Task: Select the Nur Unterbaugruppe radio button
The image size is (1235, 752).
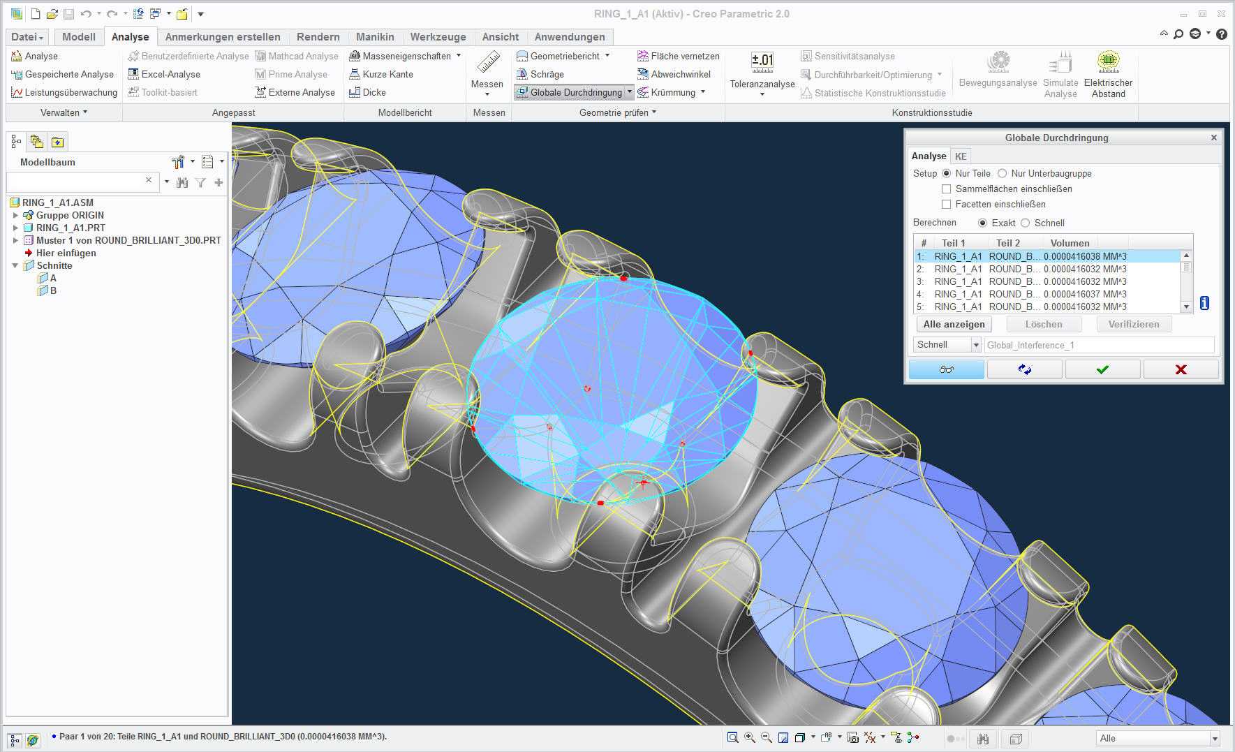Action: (x=1002, y=173)
